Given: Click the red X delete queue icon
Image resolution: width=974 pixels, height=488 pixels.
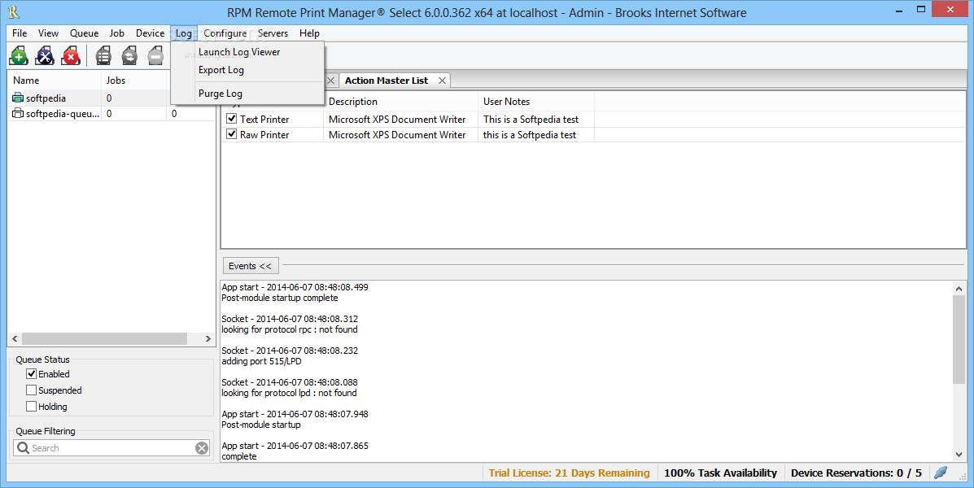Looking at the screenshot, I should click(x=71, y=56).
